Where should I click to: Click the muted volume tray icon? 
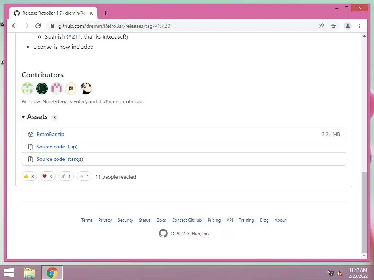pyautogui.click(x=339, y=273)
